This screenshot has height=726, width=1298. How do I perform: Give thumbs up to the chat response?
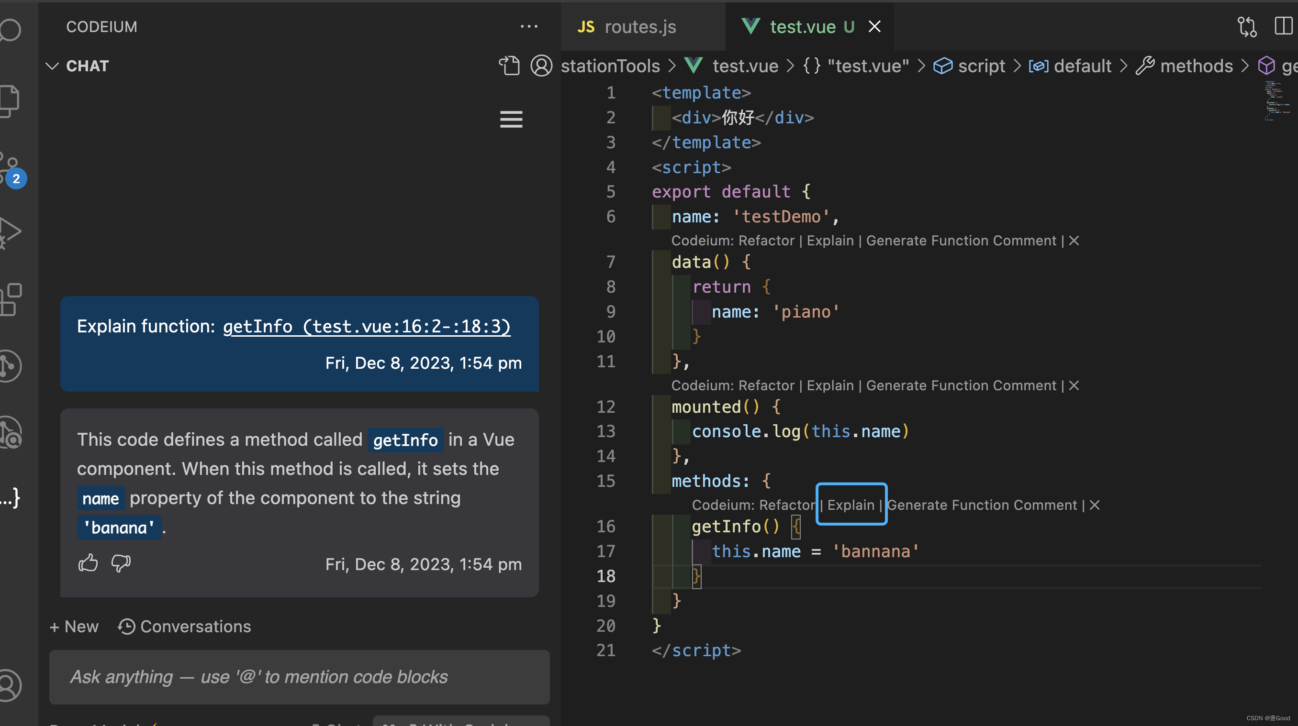point(88,563)
